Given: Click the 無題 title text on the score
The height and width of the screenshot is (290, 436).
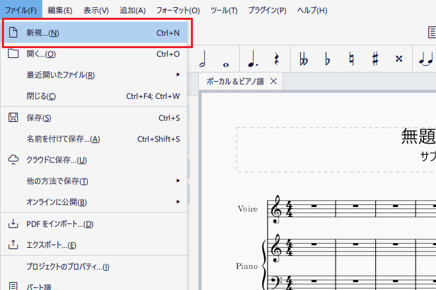Looking at the screenshot, I should tap(418, 136).
